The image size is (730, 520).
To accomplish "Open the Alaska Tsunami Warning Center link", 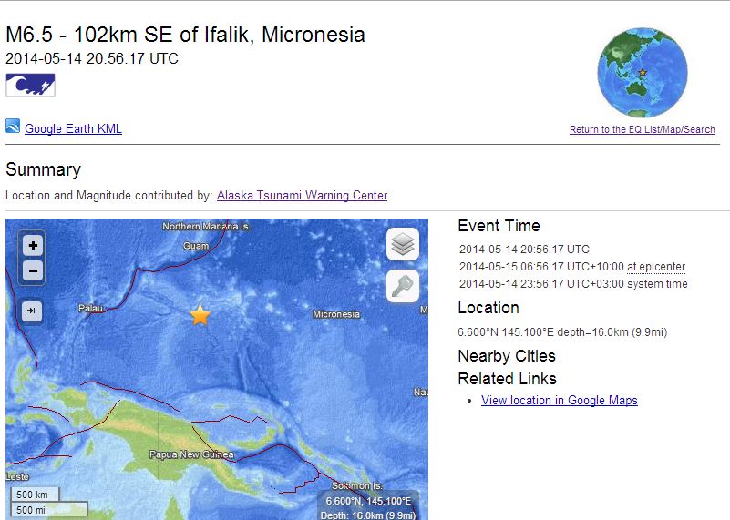I will (x=302, y=196).
